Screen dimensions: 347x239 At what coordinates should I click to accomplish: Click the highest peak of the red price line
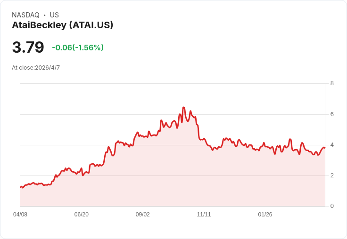[183, 108]
